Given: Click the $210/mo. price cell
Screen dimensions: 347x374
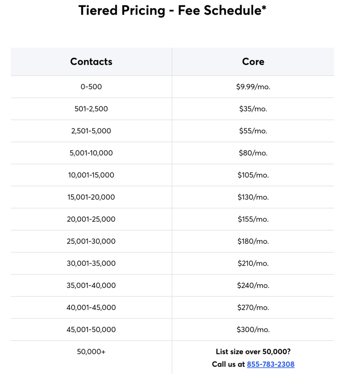Looking at the screenshot, I should tap(253, 263).
